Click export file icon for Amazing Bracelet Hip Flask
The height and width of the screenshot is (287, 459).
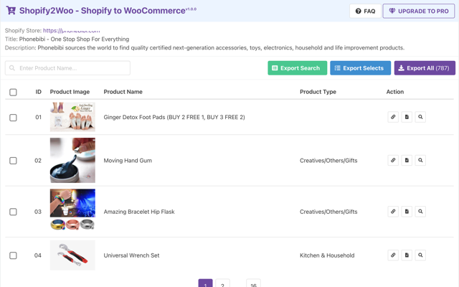pos(407,212)
